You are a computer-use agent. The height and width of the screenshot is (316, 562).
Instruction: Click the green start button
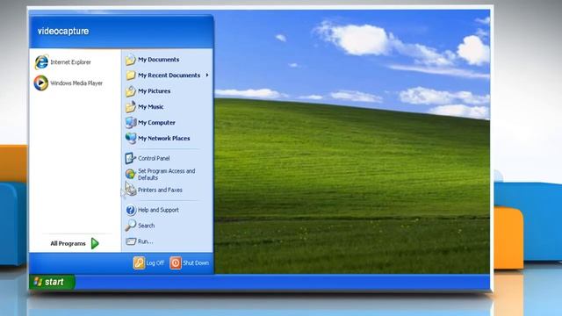pos(52,282)
